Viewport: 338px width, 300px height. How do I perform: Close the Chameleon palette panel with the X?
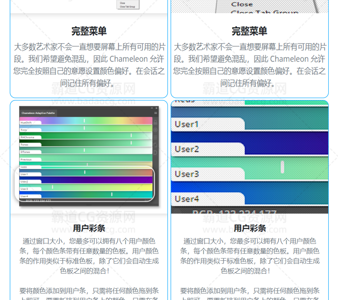pyautogui.click(x=156, y=108)
